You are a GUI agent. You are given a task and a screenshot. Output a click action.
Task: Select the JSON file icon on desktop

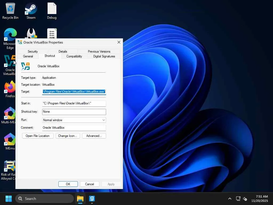(52, 33)
